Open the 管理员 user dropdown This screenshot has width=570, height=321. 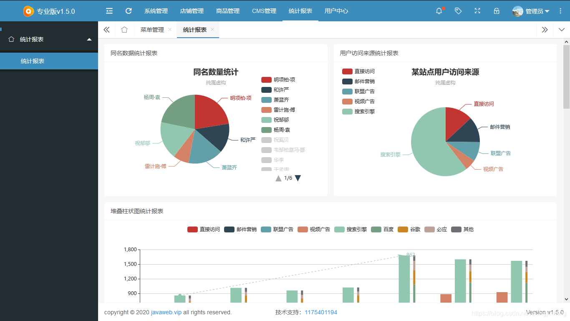pyautogui.click(x=537, y=11)
